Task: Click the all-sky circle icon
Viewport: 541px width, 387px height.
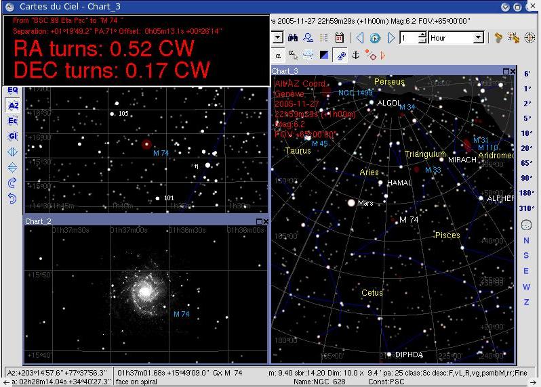Action: [526, 225]
